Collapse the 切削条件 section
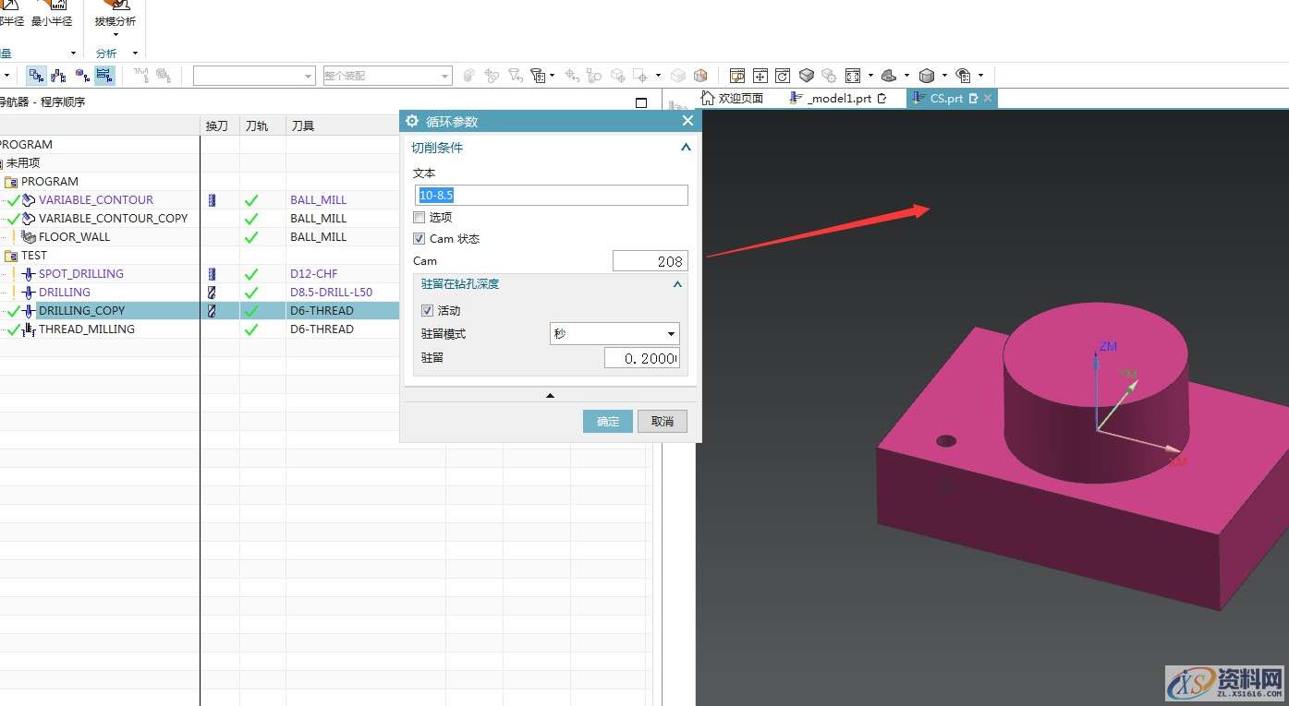 (686, 148)
